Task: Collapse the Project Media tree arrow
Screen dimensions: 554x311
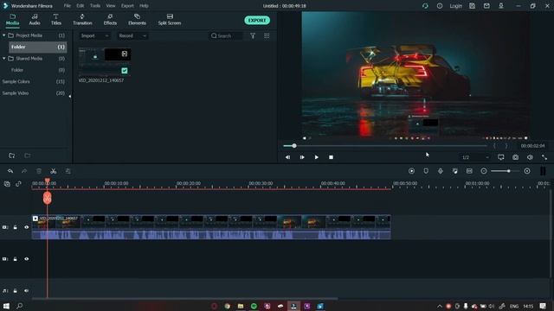Action: click(3, 35)
